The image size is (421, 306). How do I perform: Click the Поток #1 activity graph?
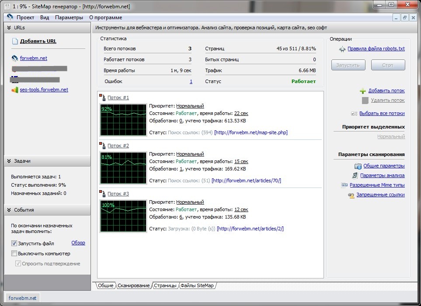click(x=123, y=120)
